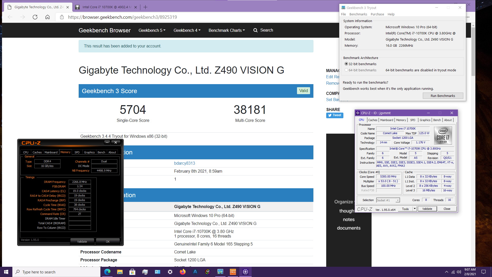Image resolution: width=492 pixels, height=277 pixels.
Task: Close the Intel Core i7 10700K browser tab
Action: click(x=136, y=7)
